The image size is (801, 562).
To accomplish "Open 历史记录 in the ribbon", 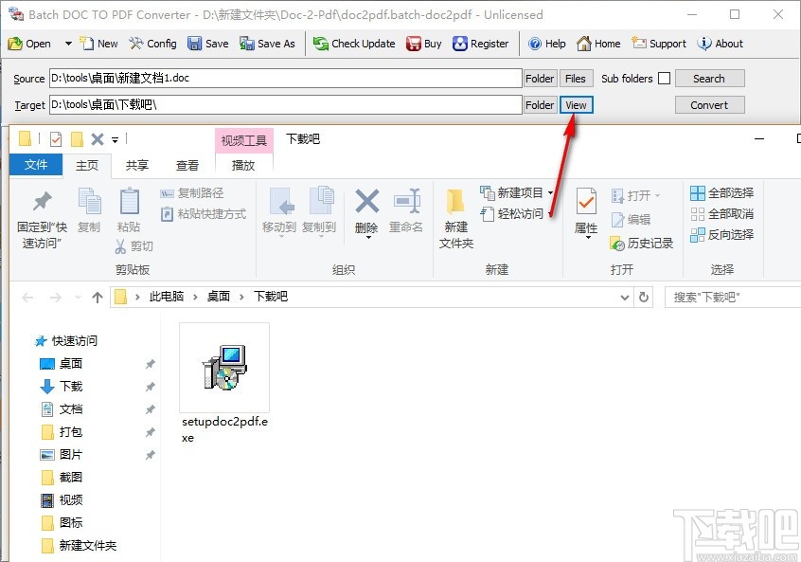I will coord(642,244).
